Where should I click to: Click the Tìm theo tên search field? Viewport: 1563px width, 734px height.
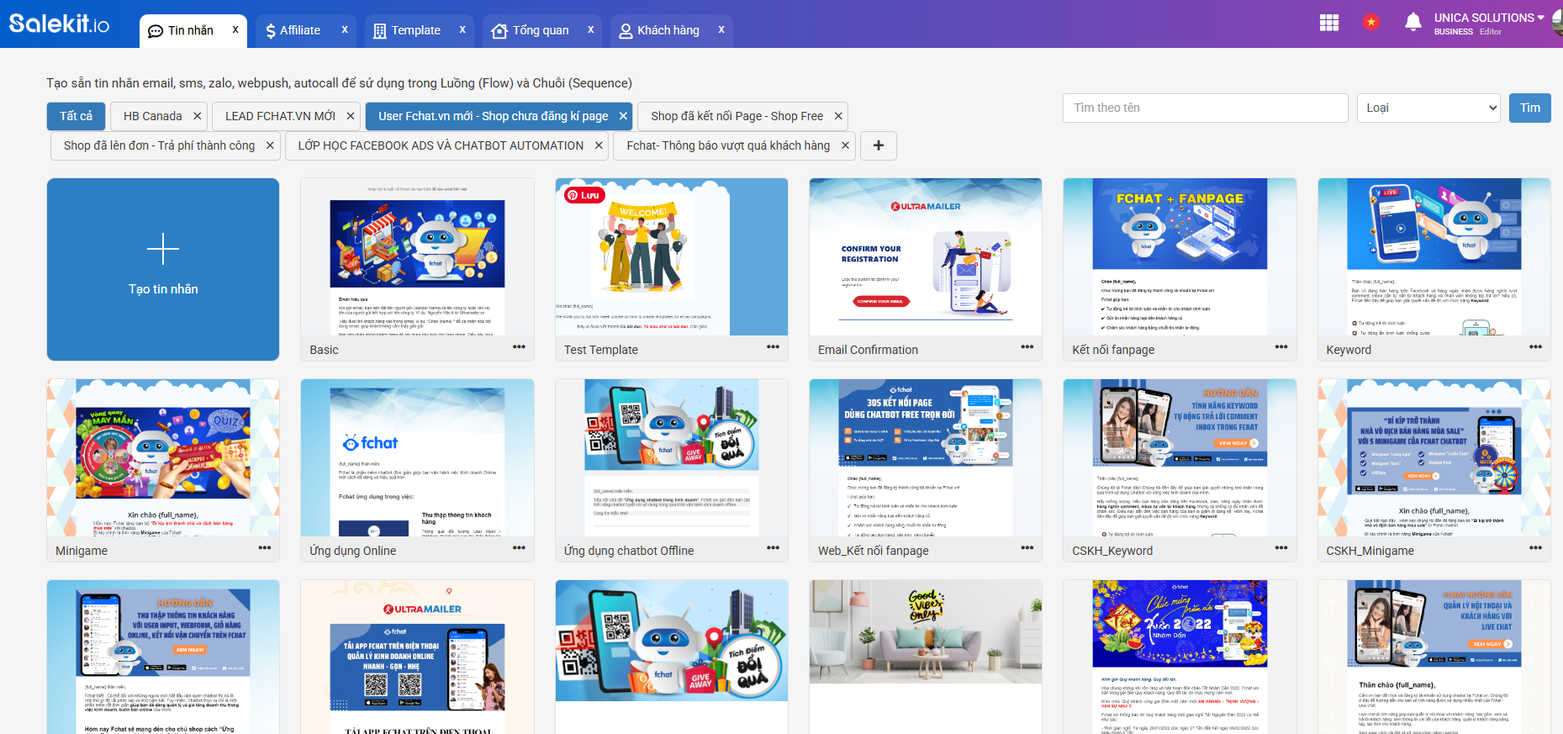(1205, 108)
